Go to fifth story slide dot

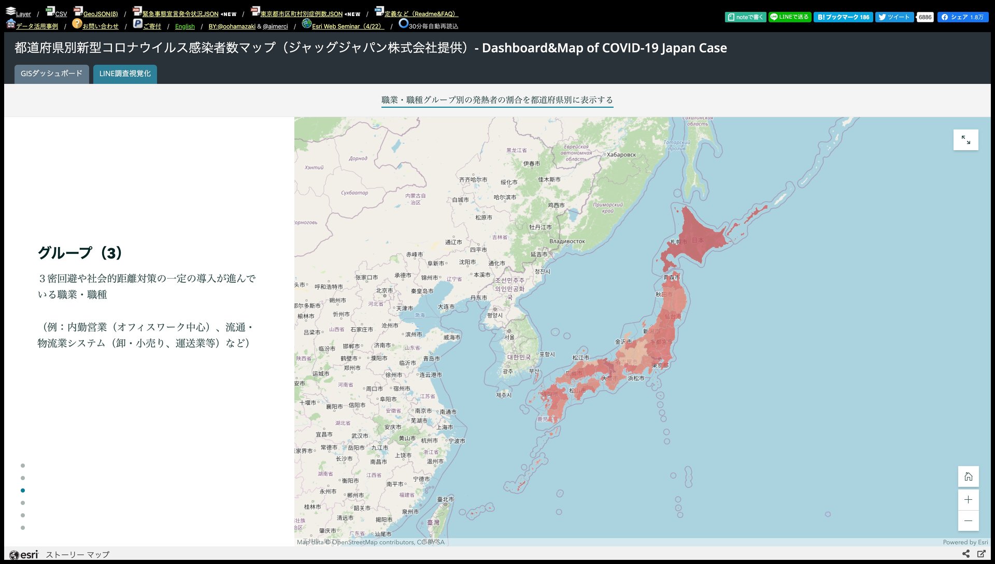tap(23, 515)
